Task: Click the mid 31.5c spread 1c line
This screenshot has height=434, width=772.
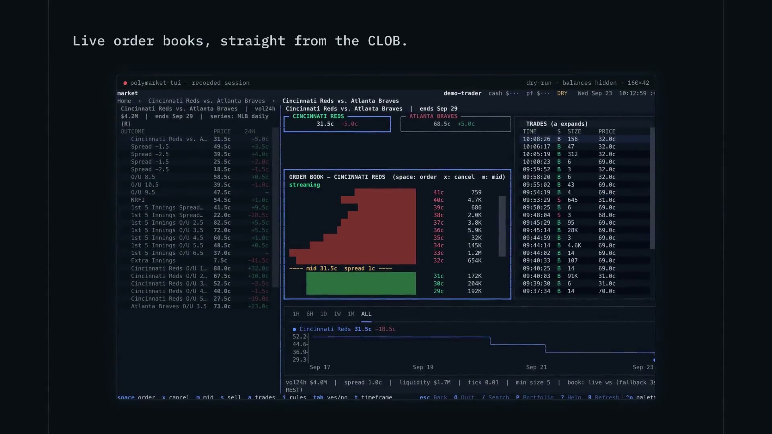Action: pos(341,268)
